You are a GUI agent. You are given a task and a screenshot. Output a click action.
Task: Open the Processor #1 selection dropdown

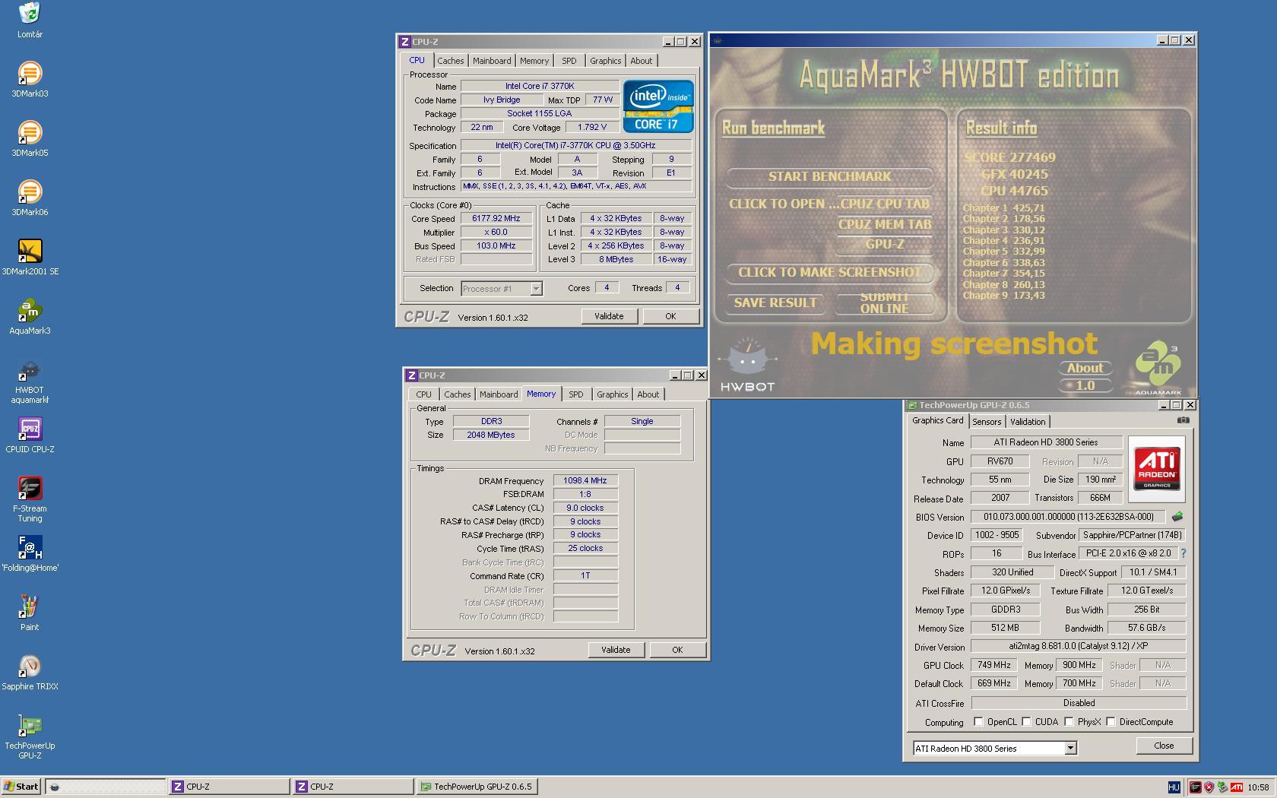click(536, 289)
